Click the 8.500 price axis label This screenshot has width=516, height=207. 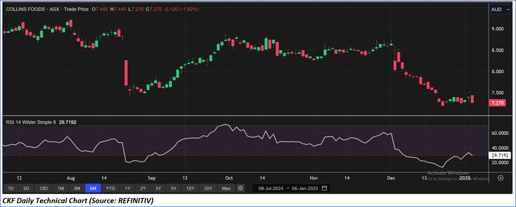coord(498,50)
